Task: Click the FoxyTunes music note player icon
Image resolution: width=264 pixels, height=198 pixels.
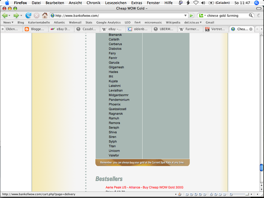Action: pos(180,194)
